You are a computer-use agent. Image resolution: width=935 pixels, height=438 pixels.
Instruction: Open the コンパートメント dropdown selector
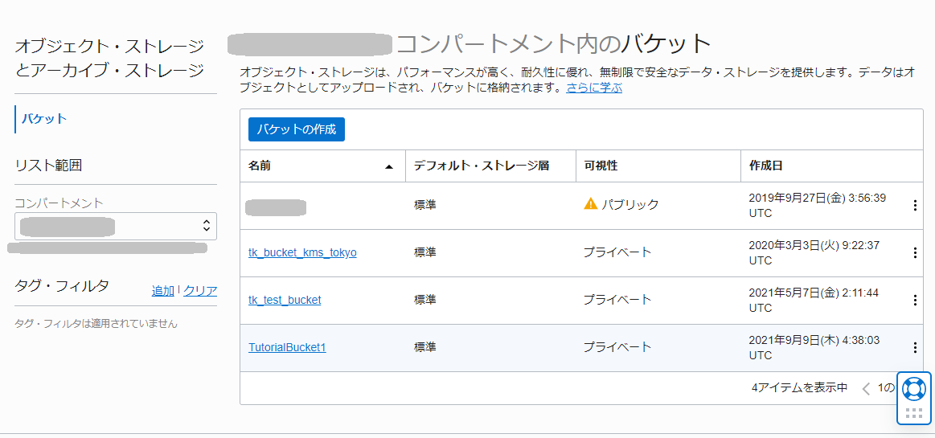point(116,227)
